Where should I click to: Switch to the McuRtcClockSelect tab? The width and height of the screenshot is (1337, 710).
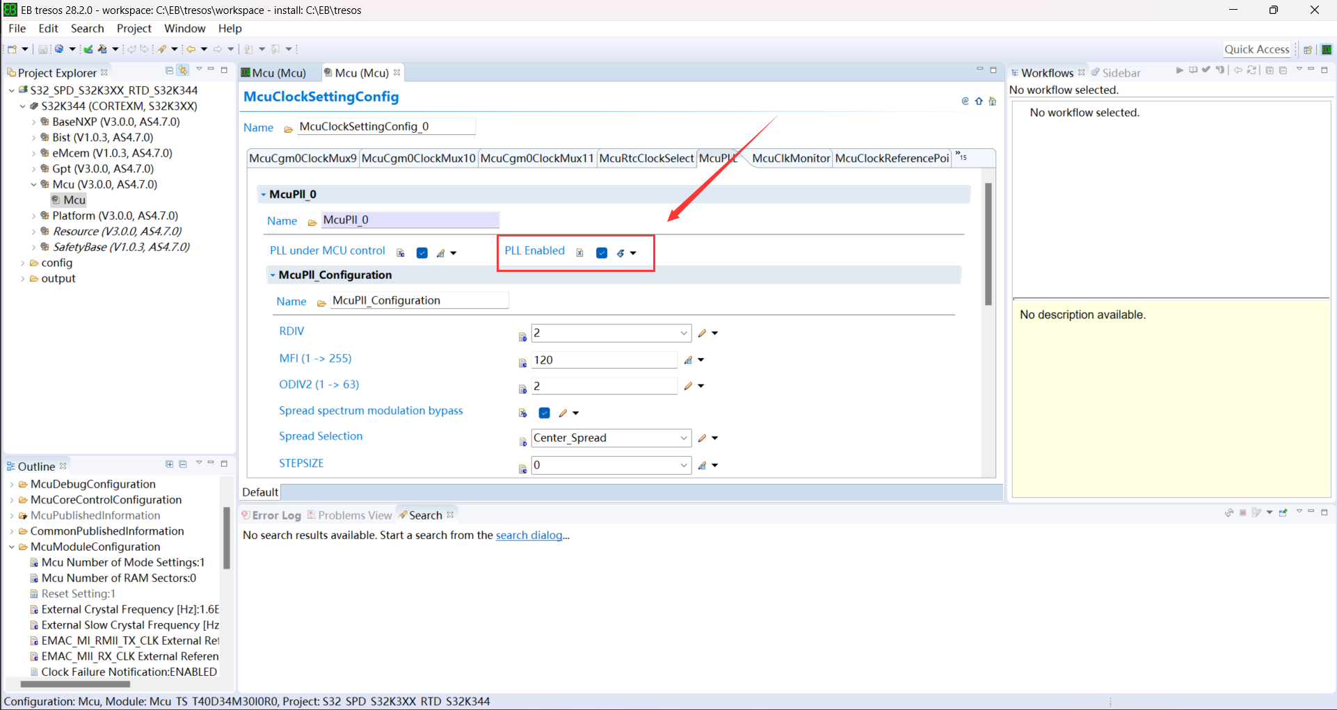click(x=646, y=158)
